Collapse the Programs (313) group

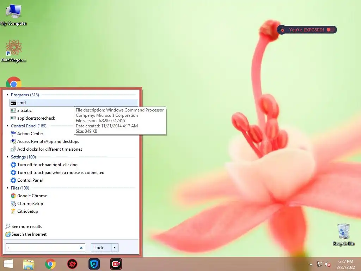[7, 95]
